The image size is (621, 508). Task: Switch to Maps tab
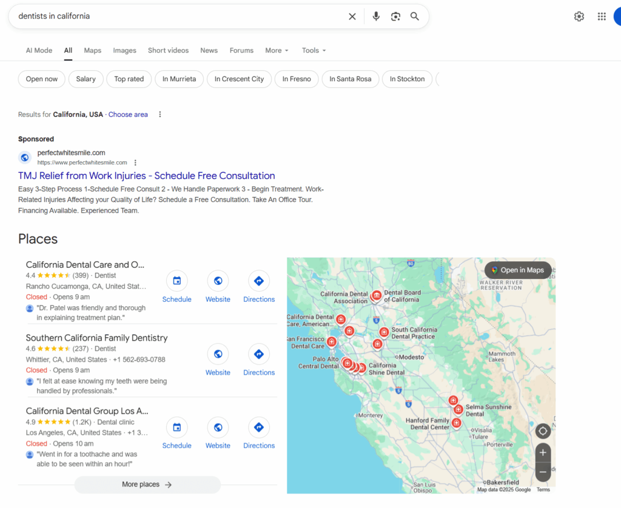click(x=93, y=51)
